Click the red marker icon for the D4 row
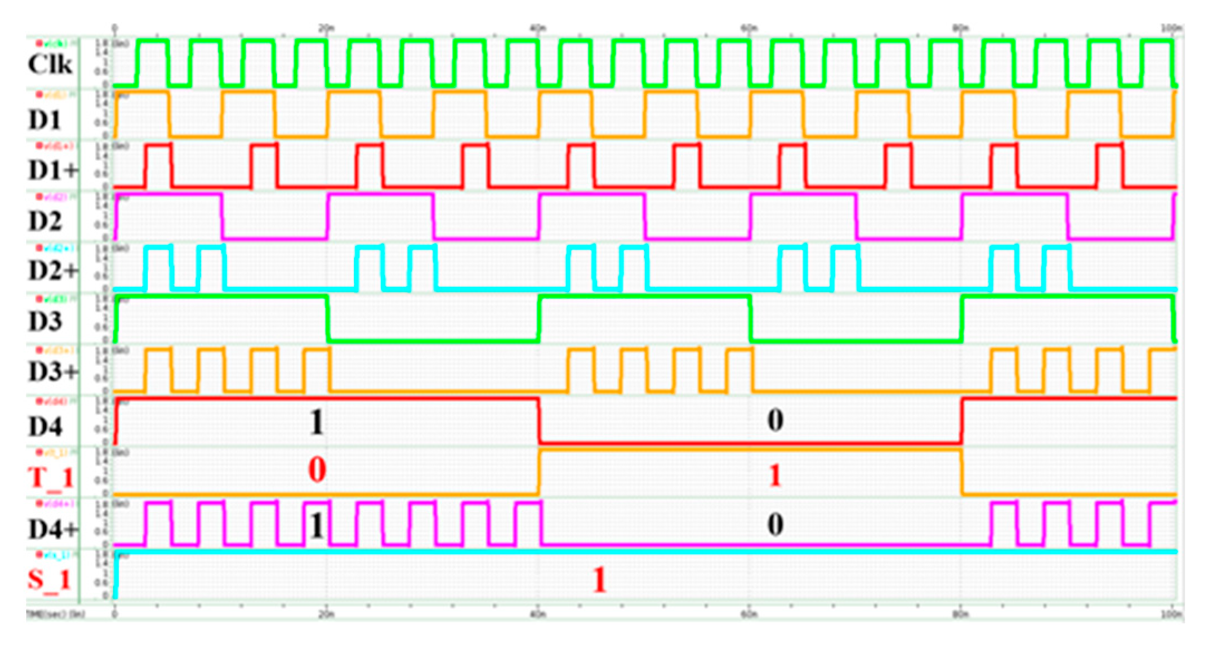 [x=40, y=401]
